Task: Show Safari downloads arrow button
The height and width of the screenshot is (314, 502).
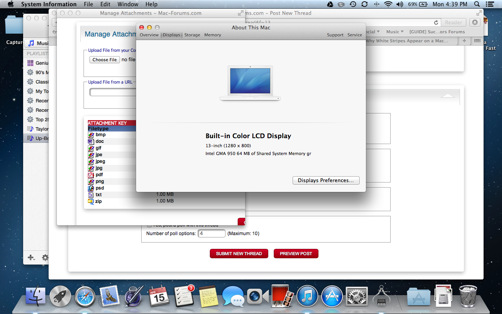Action: click(x=475, y=22)
